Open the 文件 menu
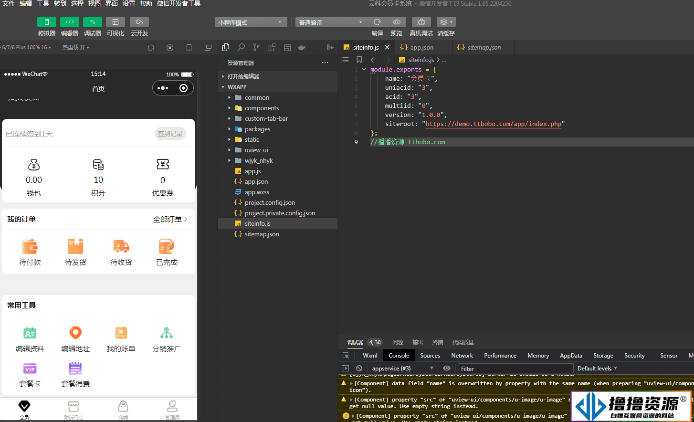 9,3
